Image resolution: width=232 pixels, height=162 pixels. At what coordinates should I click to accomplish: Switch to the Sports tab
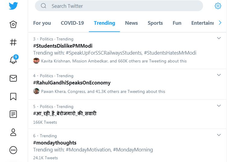[155, 23]
